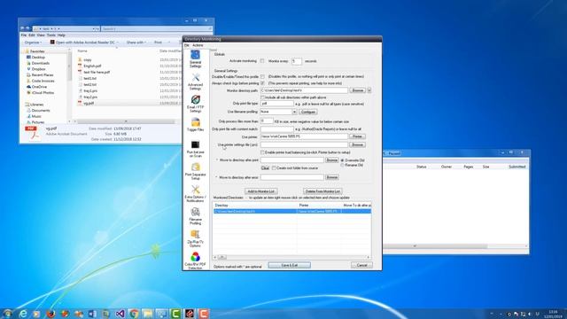The height and width of the screenshot is (319, 567).
Task: Open Use filename profiling dropdown
Action: tap(294, 113)
